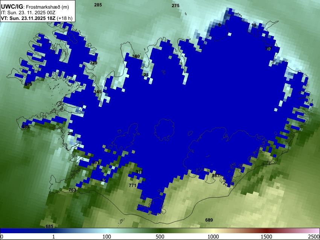Select the "771" map value
Image resolution: width=320 pixels, height=240 pixels.
[x=133, y=185]
